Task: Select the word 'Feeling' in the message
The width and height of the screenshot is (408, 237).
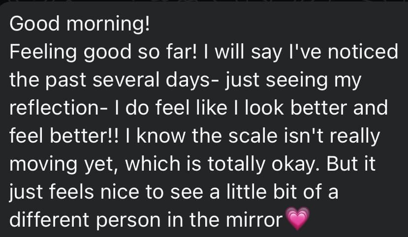Action: coord(43,53)
